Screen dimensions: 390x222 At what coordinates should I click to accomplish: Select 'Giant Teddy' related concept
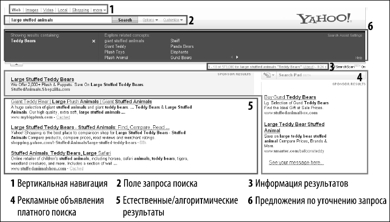[x=115, y=47]
